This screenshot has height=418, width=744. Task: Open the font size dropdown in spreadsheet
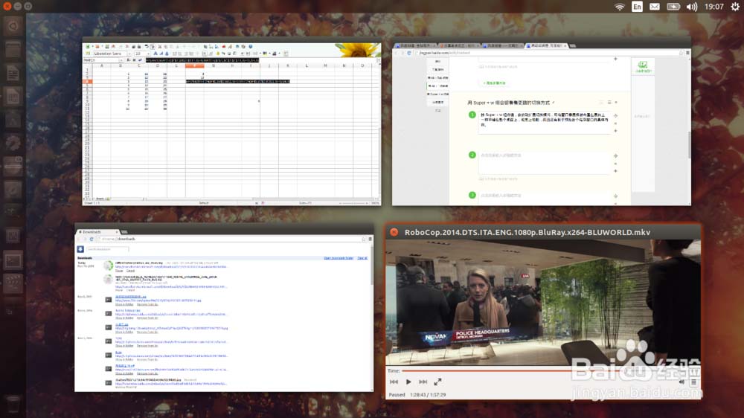(x=149, y=54)
